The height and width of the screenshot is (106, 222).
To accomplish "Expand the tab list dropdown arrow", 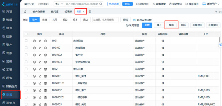I will point(90,12).
